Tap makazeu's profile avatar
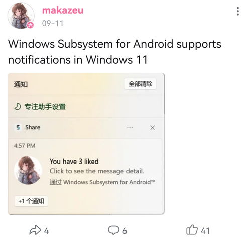This screenshot has width=251, height=241. coord(21,16)
